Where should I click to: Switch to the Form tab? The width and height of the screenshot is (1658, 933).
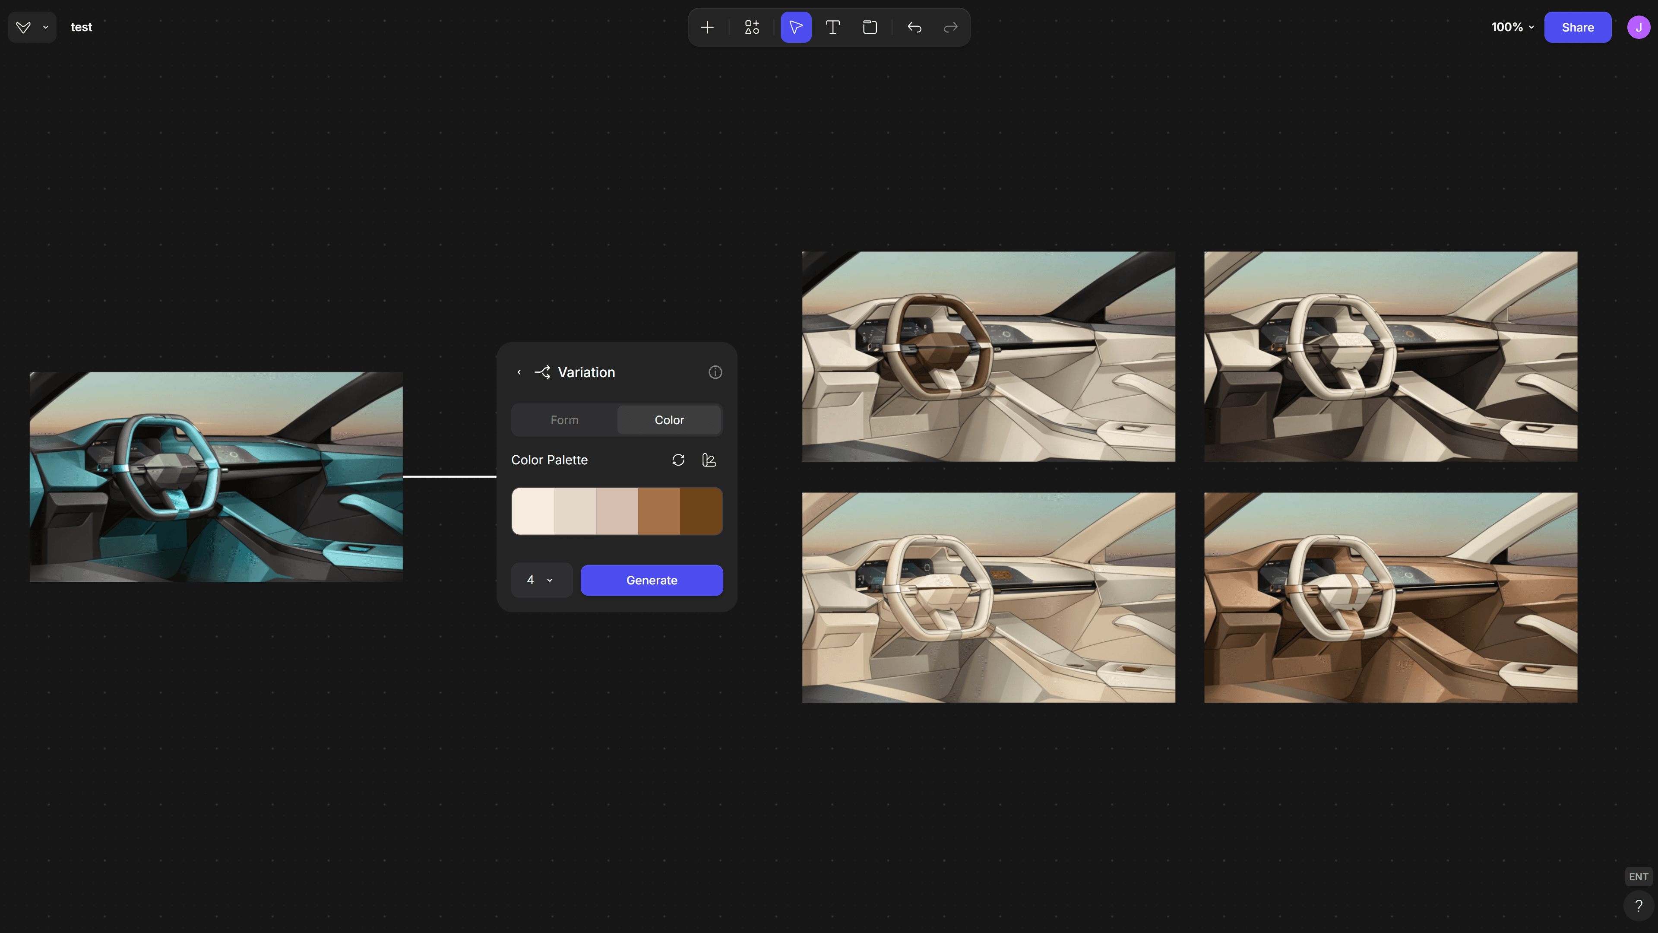[564, 420]
